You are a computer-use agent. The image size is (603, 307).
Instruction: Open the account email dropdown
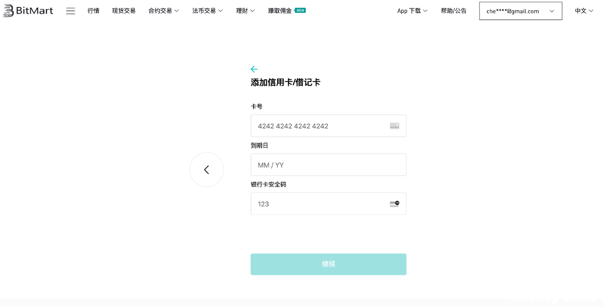click(x=521, y=11)
